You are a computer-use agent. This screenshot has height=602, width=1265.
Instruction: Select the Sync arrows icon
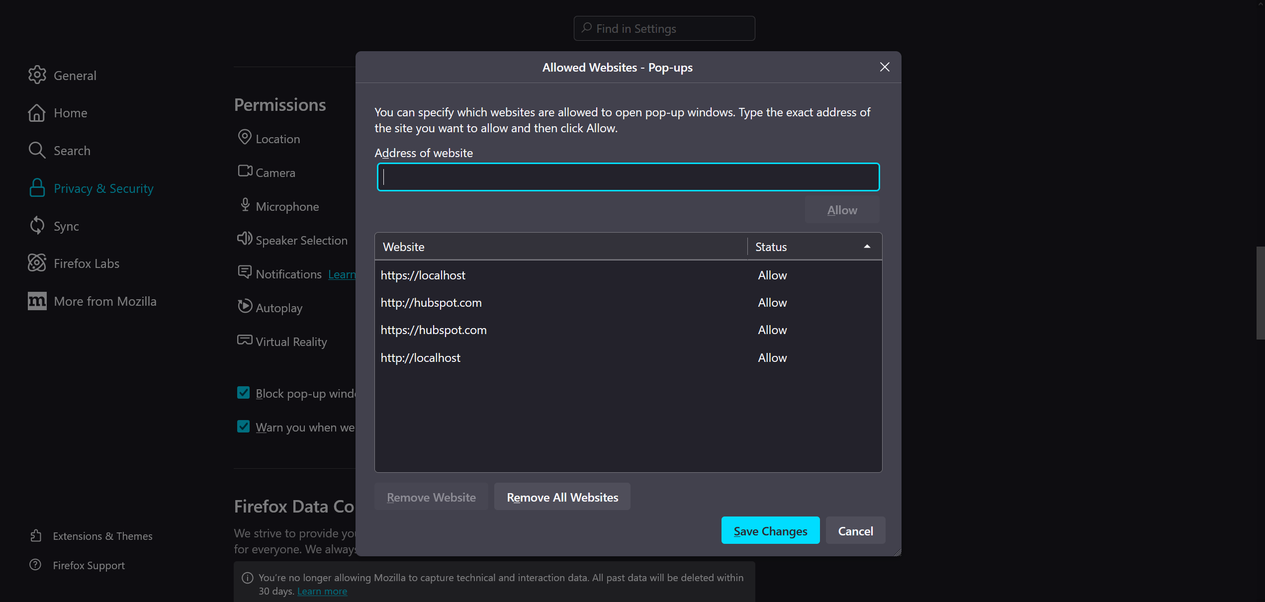37,226
